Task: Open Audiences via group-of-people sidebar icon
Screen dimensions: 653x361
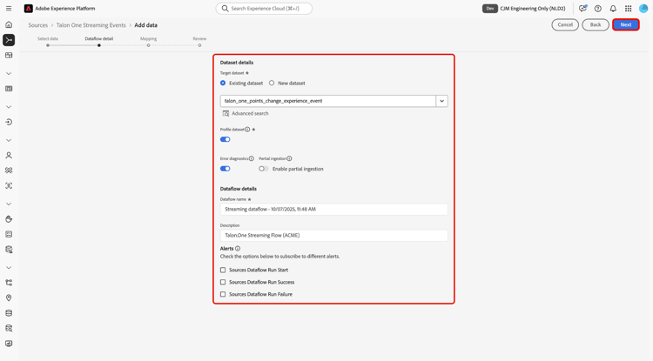Action: (9, 170)
